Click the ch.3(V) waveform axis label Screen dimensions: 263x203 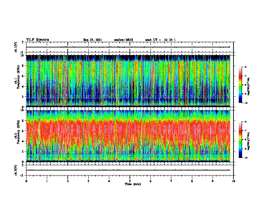pos(16,170)
